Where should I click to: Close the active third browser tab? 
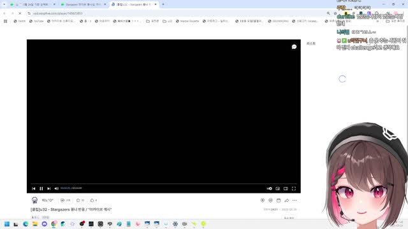click(156, 4)
